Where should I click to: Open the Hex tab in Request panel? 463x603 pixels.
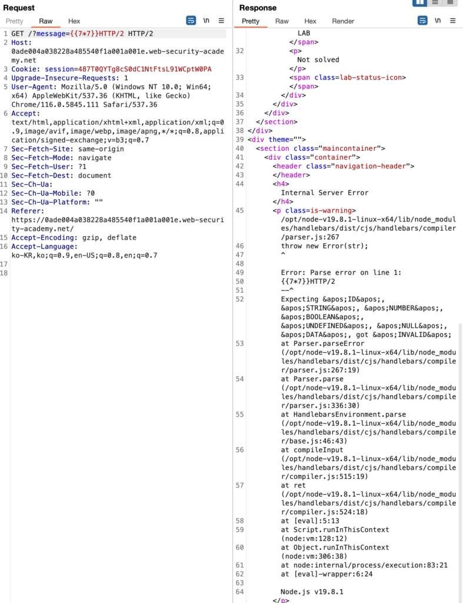[x=74, y=21]
